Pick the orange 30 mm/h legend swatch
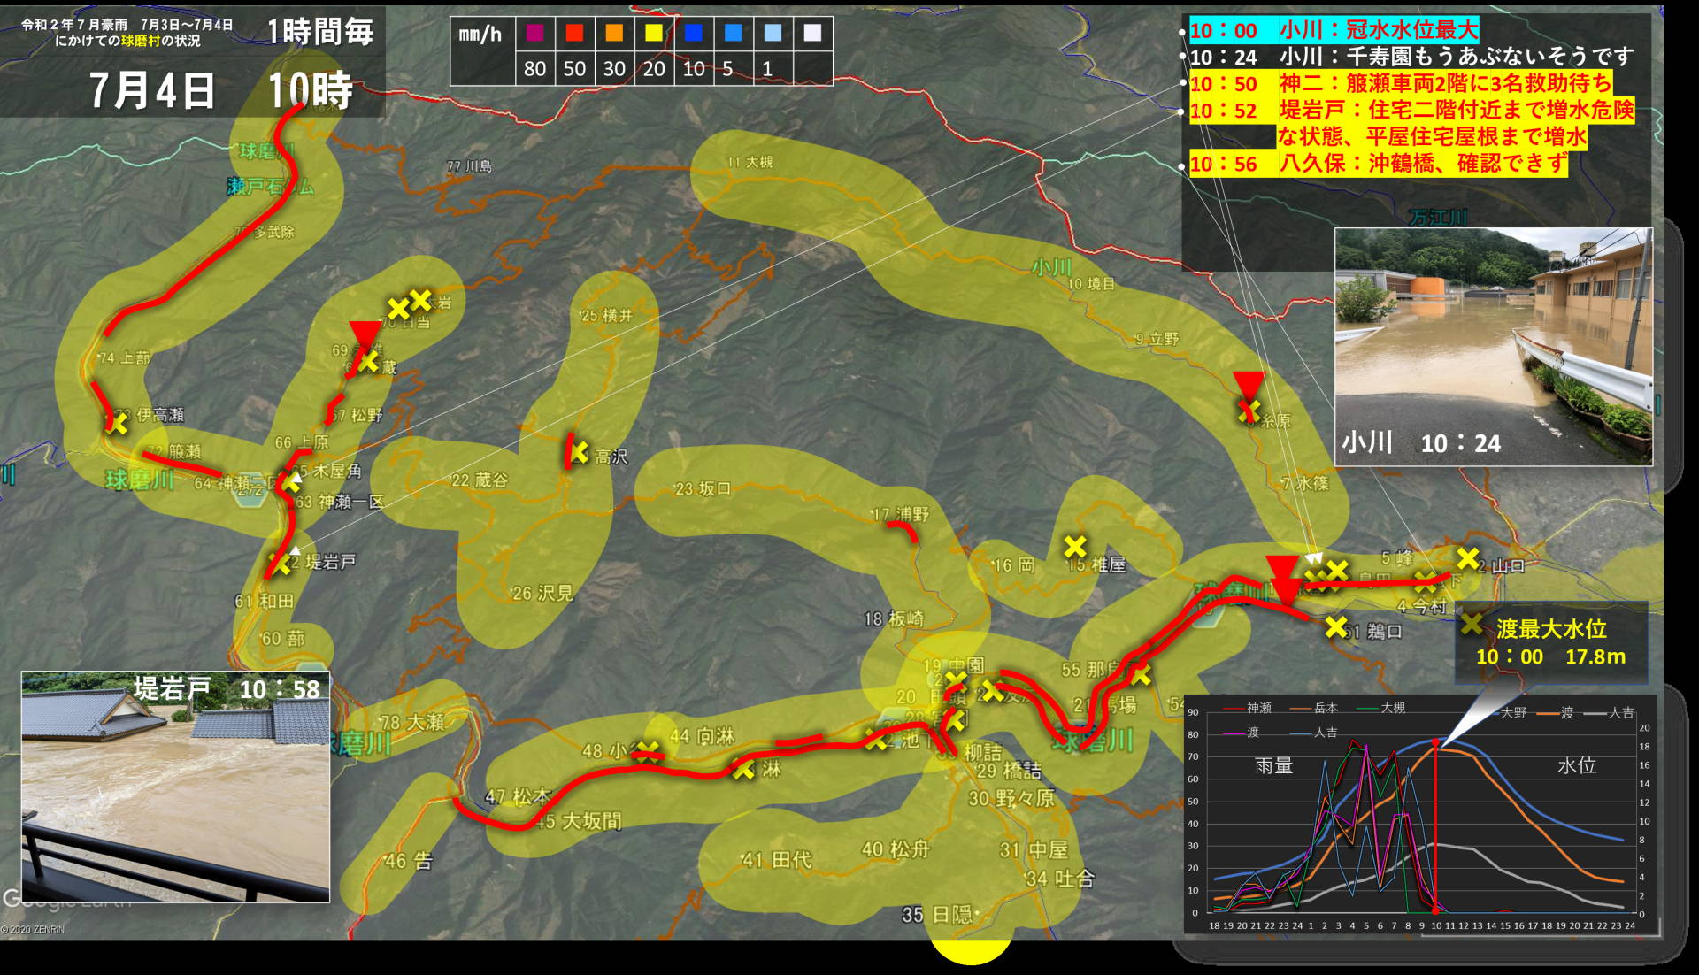Viewport: 1699px width, 975px height. pyautogui.click(x=614, y=33)
